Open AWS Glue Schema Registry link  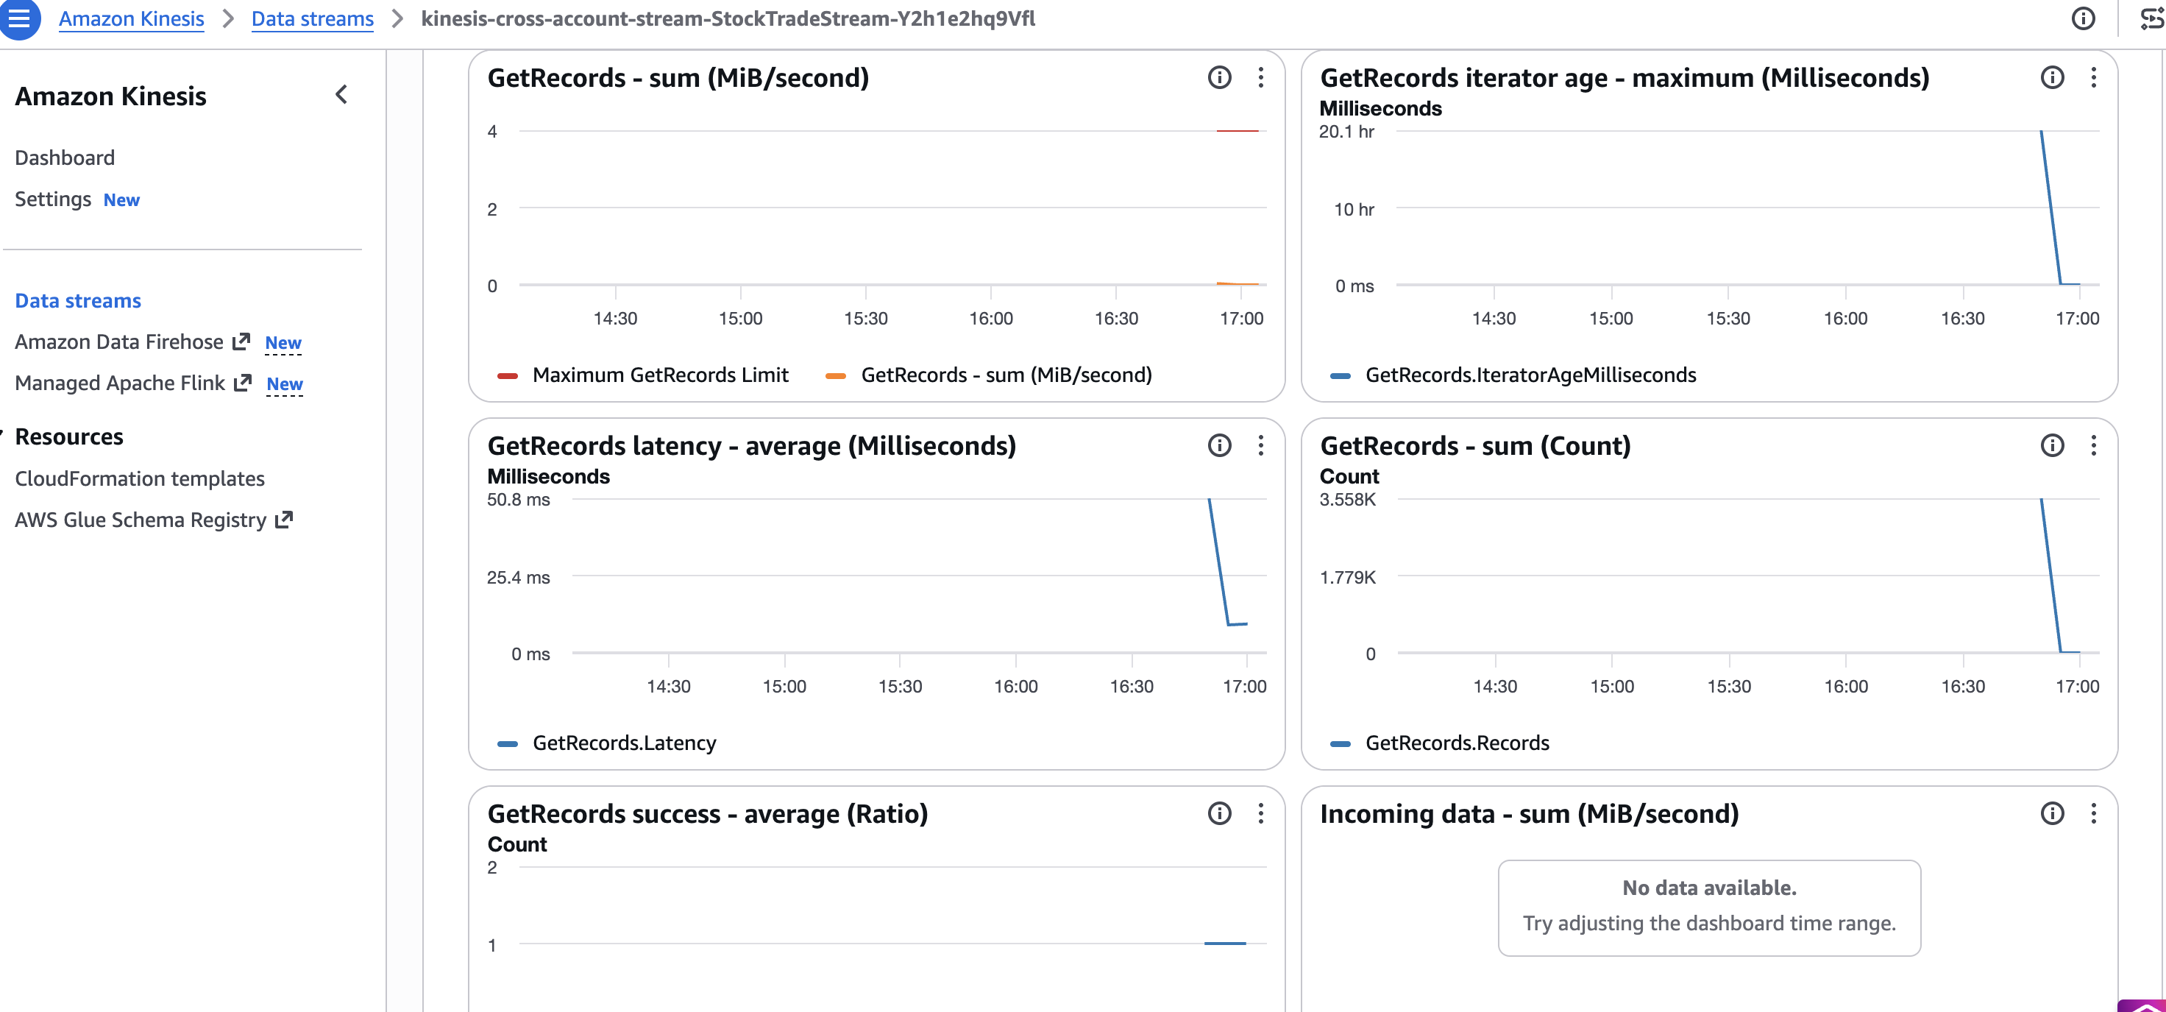pyautogui.click(x=153, y=519)
